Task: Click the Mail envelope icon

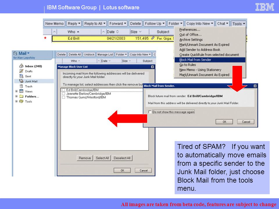Action: [15, 53]
